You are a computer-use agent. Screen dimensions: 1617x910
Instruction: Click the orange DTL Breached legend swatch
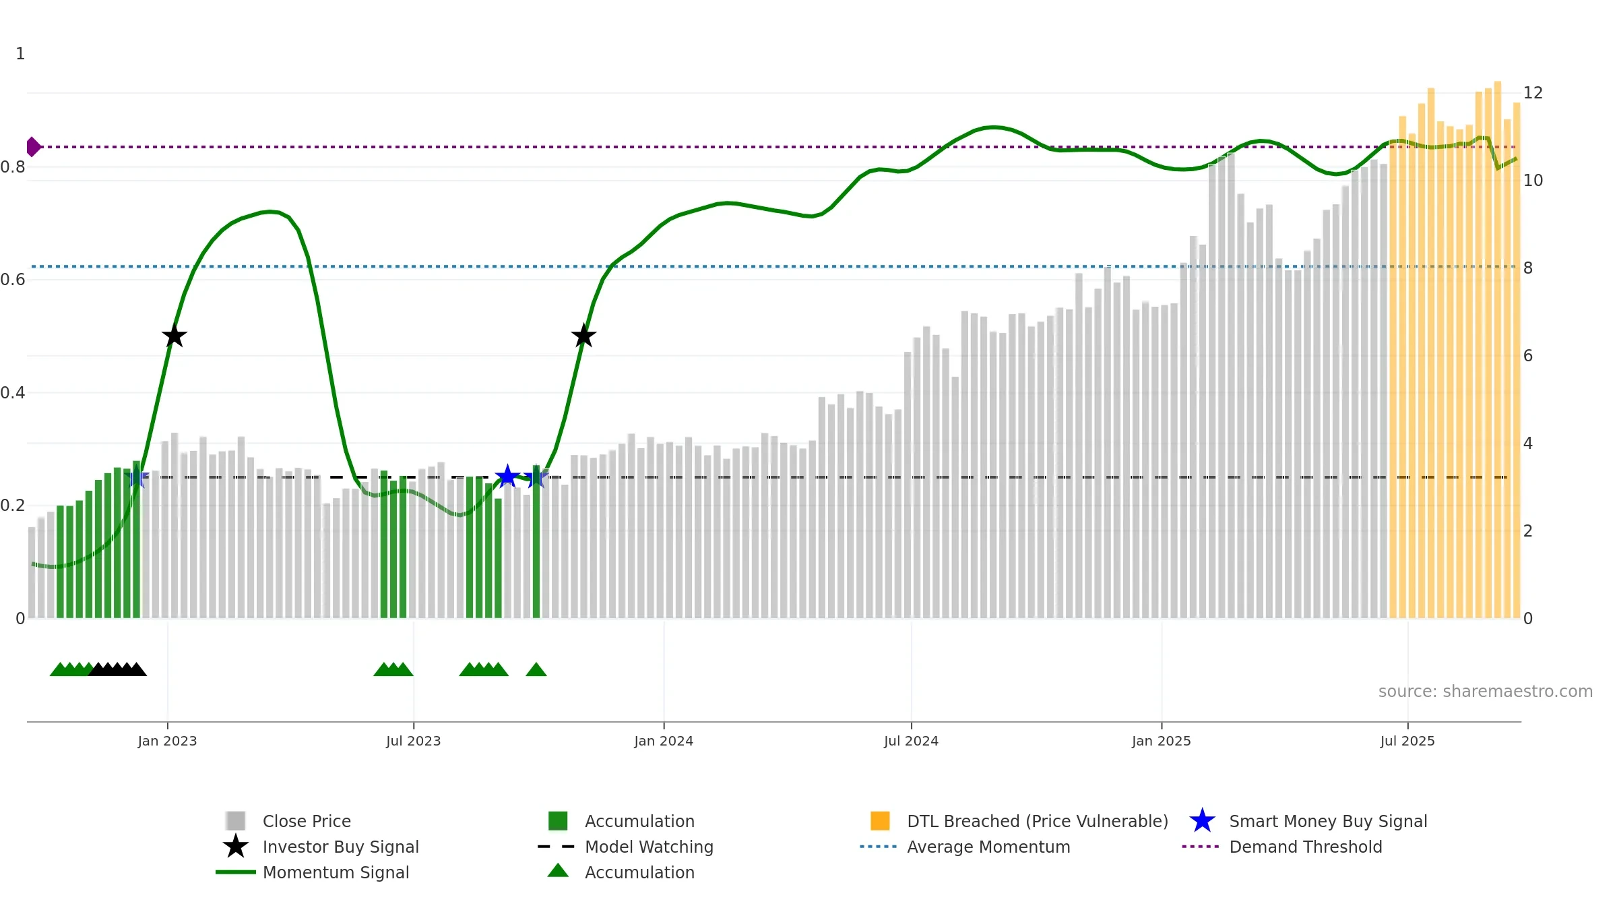[x=880, y=821]
